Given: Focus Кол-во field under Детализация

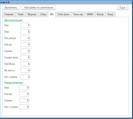Looking at the screenshot, I should [25, 45].
